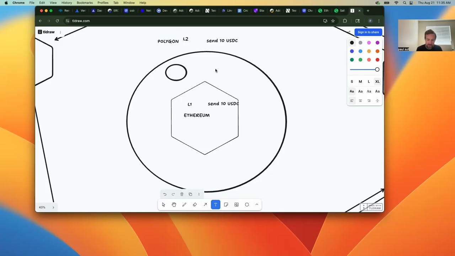Click the 43% zoom level
455x256 pixels.
[42, 207]
